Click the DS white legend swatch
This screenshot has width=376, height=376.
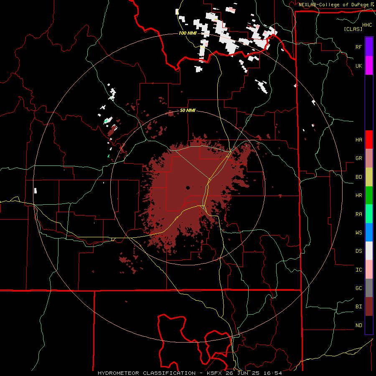(369, 251)
